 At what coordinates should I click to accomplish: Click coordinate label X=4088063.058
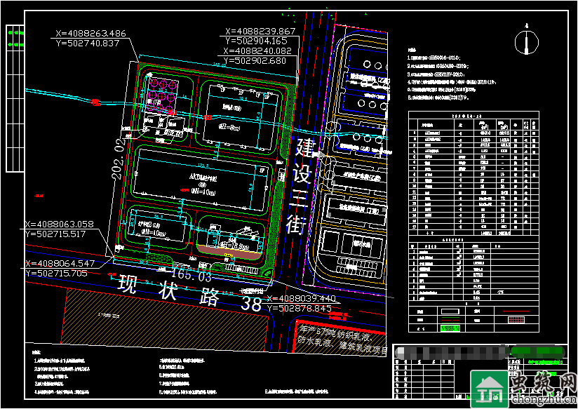(59, 224)
